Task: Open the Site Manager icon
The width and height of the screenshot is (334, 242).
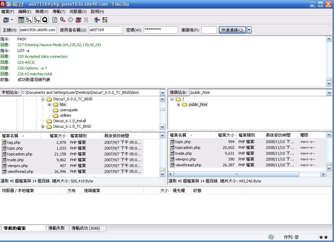Action: (6, 20)
